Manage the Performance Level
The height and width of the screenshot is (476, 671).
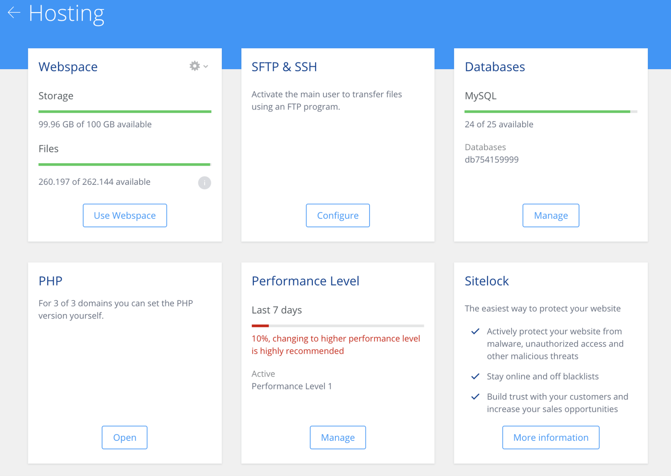point(338,437)
